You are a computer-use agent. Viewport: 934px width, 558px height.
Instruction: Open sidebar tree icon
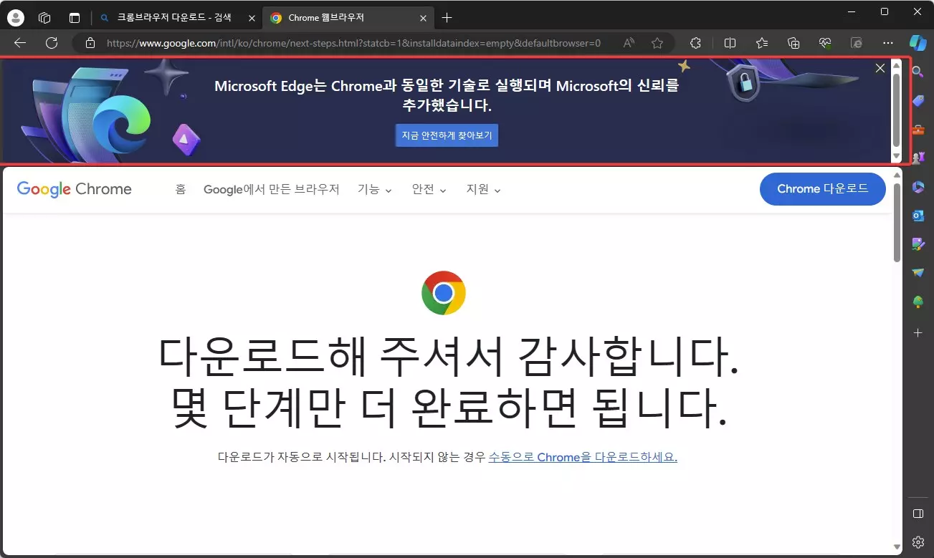pyautogui.click(x=918, y=302)
